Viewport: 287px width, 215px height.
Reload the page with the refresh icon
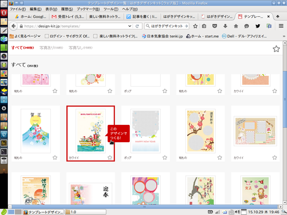(x=137, y=26)
